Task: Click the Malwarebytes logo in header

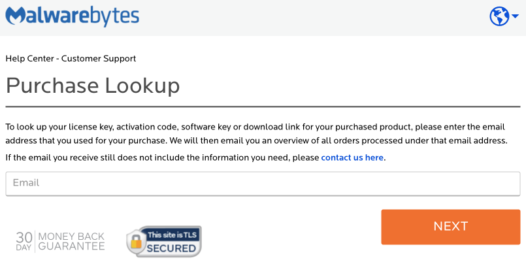Action: 72,16
